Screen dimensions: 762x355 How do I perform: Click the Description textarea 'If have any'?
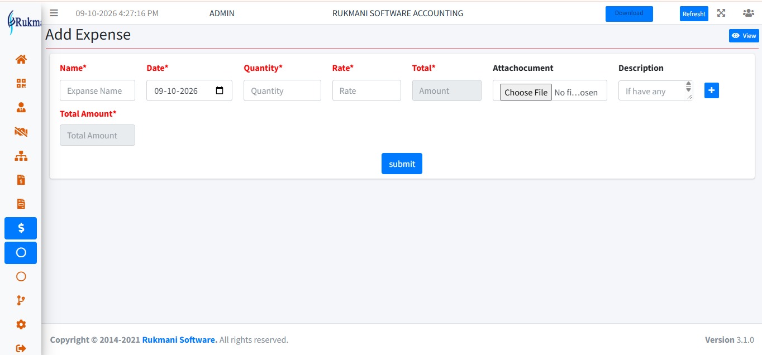tap(655, 90)
